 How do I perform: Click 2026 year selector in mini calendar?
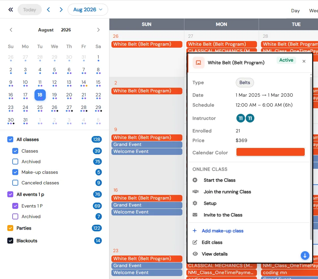coord(66,30)
